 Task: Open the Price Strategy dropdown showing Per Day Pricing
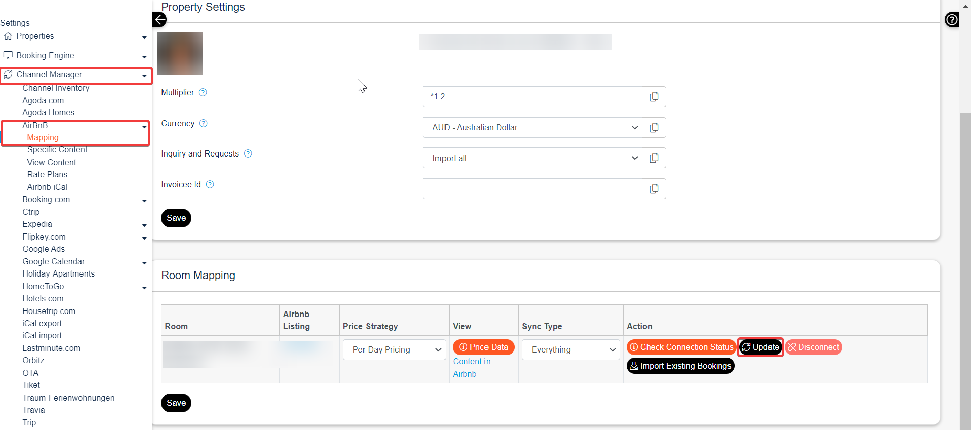tap(394, 350)
